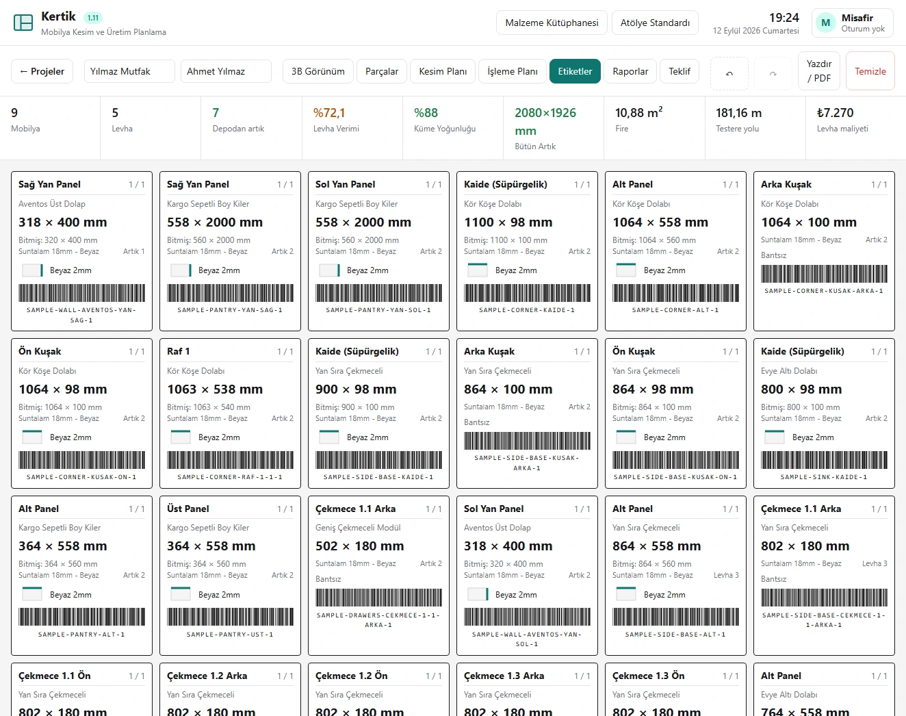This screenshot has height=716, width=906.
Task: Click the 181,16 m Testere yolu value
Action: (x=739, y=113)
